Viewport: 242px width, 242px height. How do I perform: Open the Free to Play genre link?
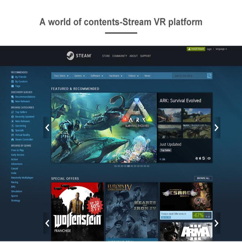[17, 150]
